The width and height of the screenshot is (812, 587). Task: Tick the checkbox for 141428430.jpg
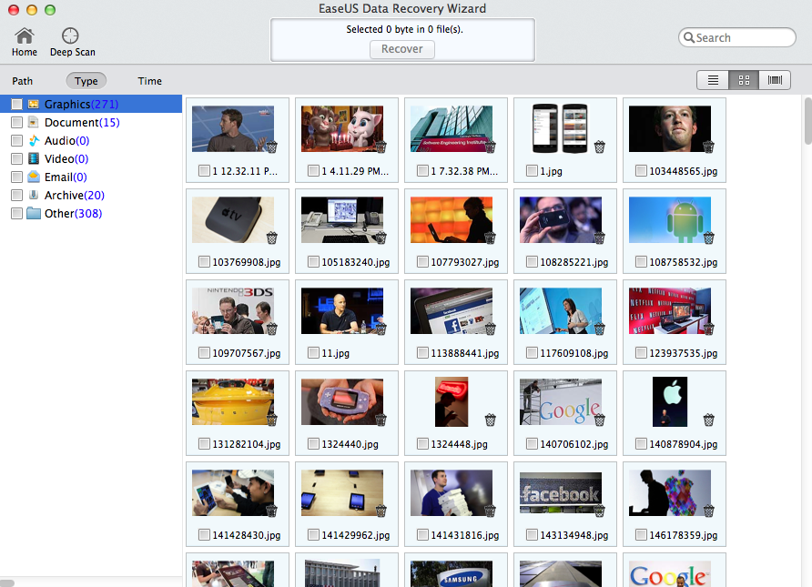[204, 535]
